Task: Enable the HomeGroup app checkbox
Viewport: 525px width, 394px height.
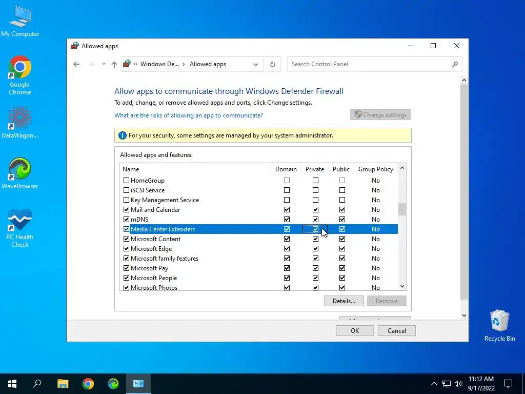Action: coord(126,180)
